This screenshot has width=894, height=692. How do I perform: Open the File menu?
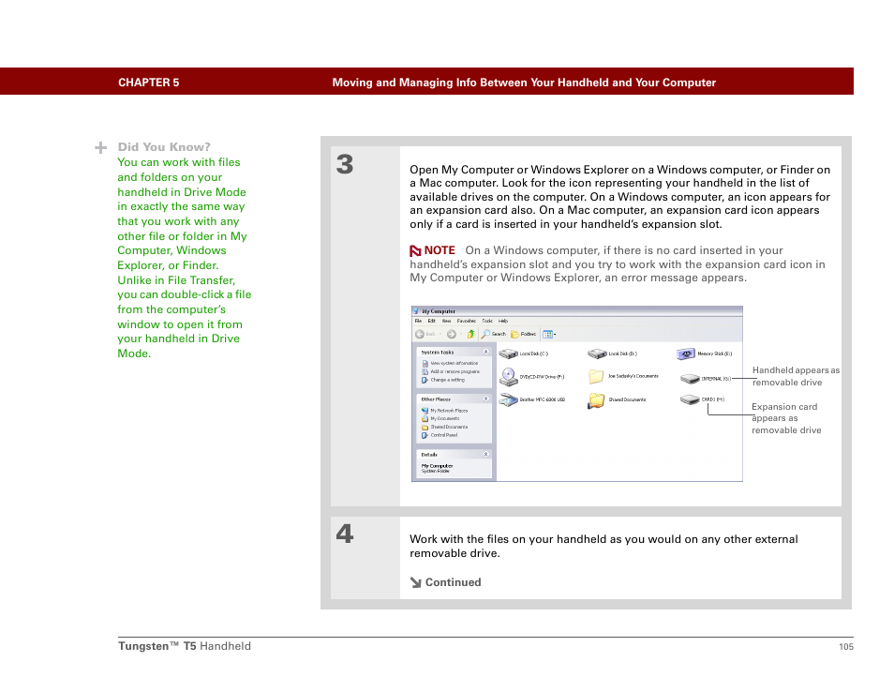(419, 322)
